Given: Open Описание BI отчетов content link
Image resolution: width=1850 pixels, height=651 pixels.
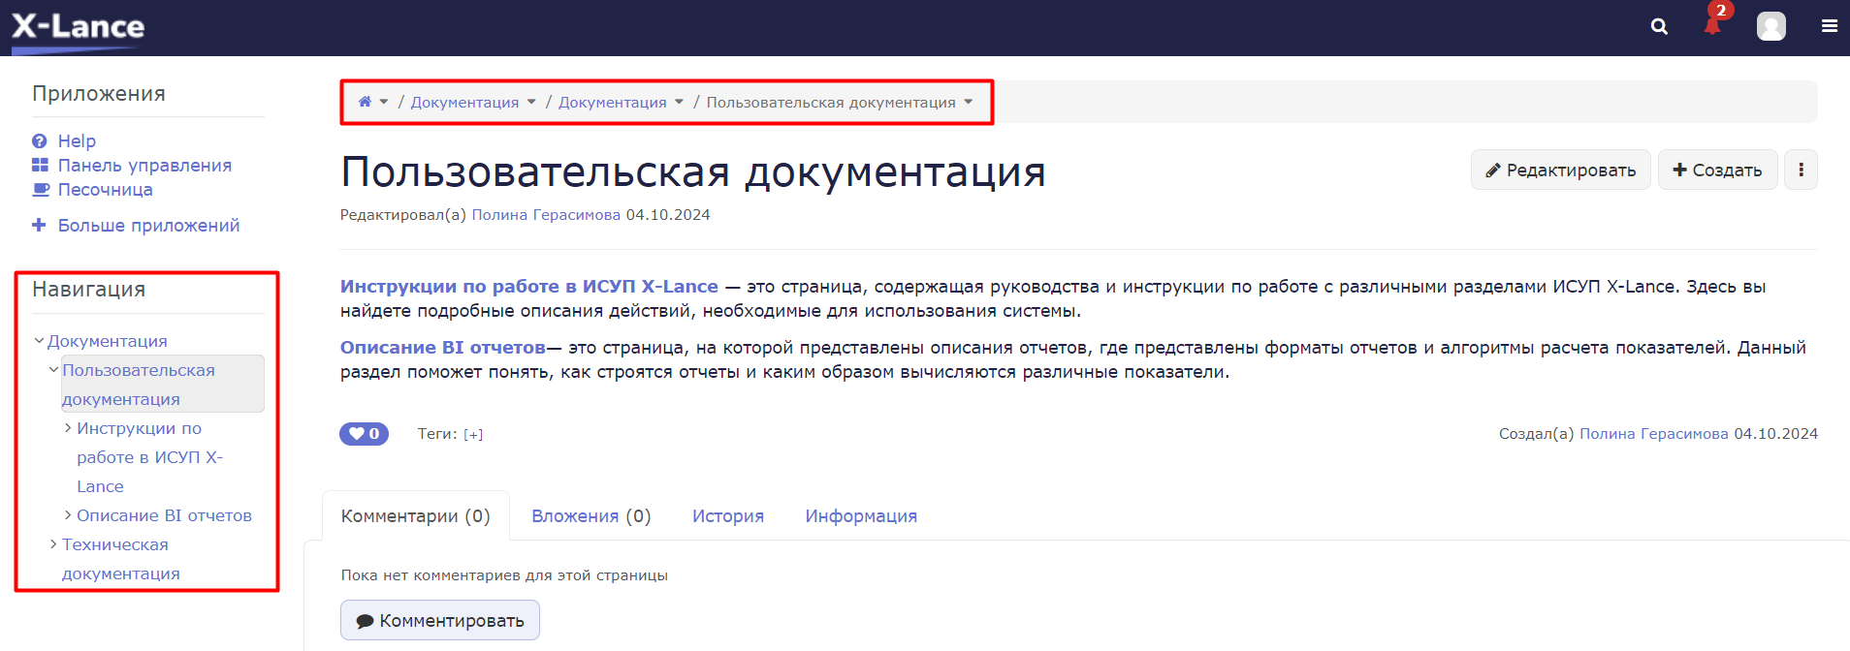Looking at the screenshot, I should (443, 348).
